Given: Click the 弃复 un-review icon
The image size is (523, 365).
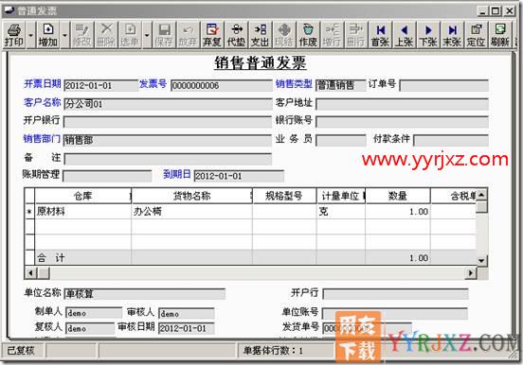Looking at the screenshot, I should (212, 35).
